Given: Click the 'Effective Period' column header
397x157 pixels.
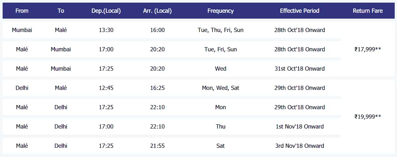Looking at the screenshot, I should [x=300, y=11].
